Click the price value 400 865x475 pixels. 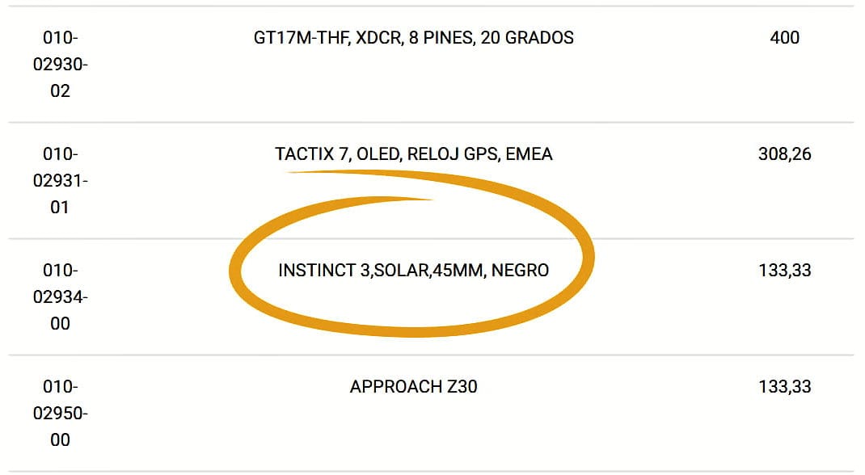(784, 38)
